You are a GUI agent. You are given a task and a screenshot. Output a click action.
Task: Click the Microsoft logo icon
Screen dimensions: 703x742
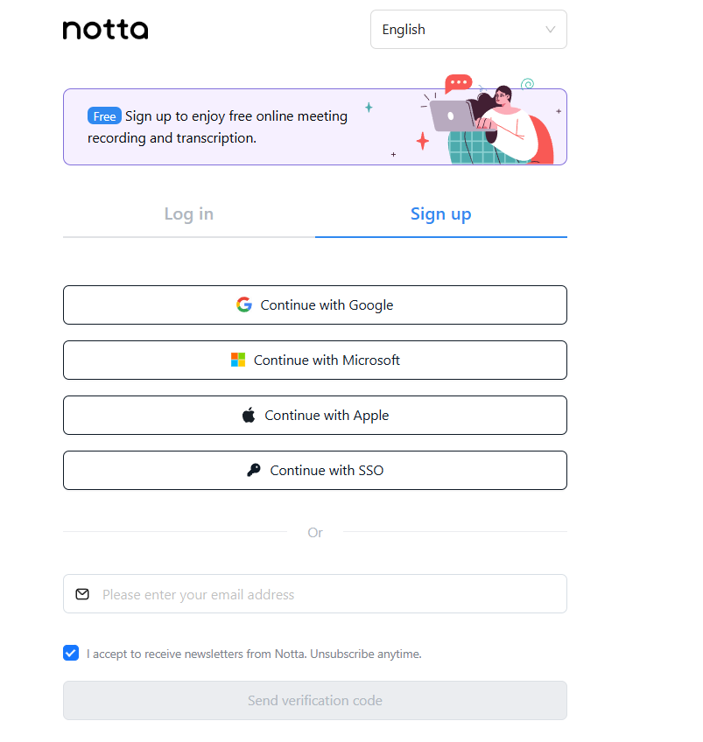coord(238,360)
